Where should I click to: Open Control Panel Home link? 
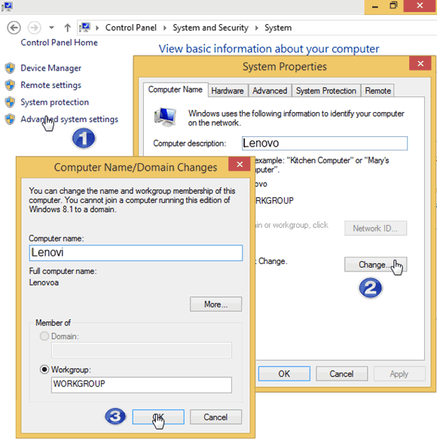click(x=59, y=43)
